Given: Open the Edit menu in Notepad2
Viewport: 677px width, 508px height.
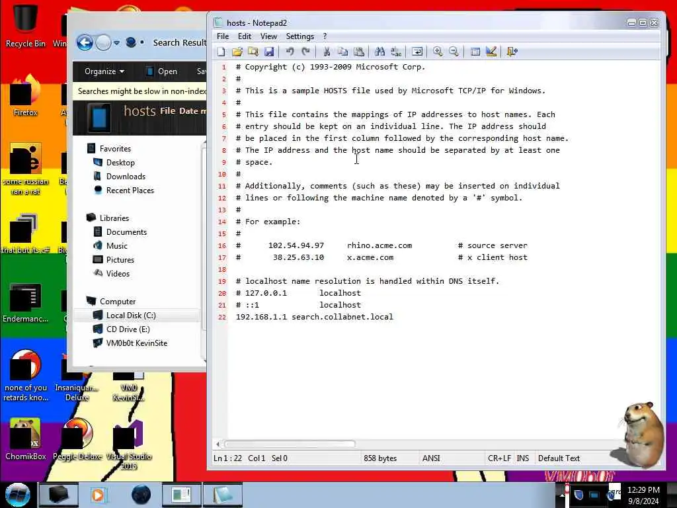Looking at the screenshot, I should tap(245, 36).
